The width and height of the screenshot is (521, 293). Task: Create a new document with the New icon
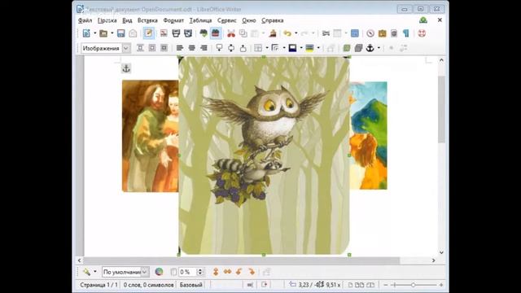coord(86,33)
